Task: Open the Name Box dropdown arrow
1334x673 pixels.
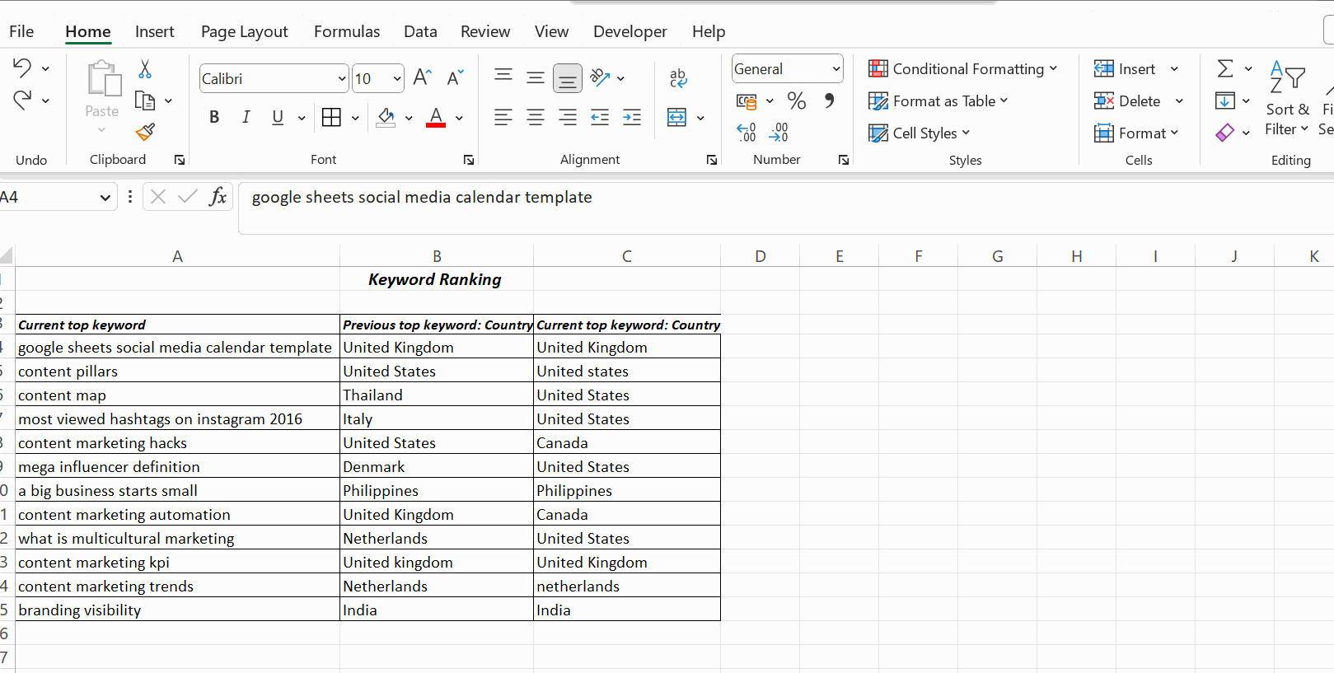Action: click(105, 198)
